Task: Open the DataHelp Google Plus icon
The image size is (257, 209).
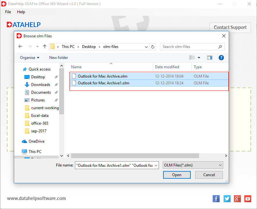Action: click(x=237, y=199)
